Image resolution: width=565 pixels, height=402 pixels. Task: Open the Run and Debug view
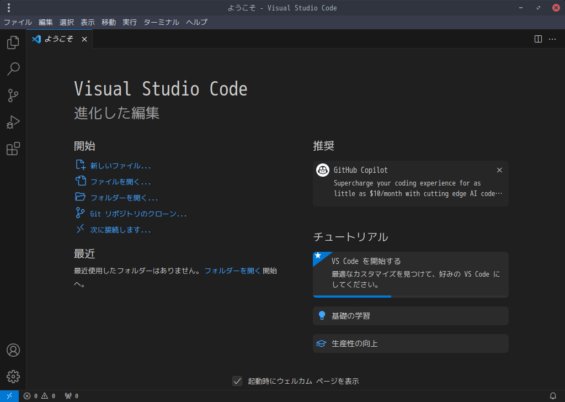(13, 122)
